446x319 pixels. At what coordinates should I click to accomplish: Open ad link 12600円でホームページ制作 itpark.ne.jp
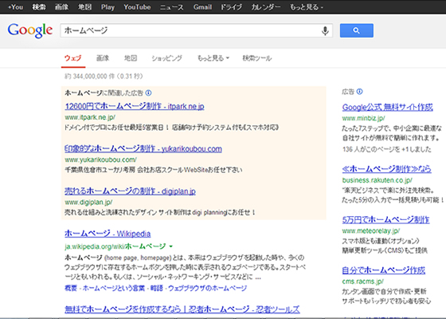tap(135, 106)
